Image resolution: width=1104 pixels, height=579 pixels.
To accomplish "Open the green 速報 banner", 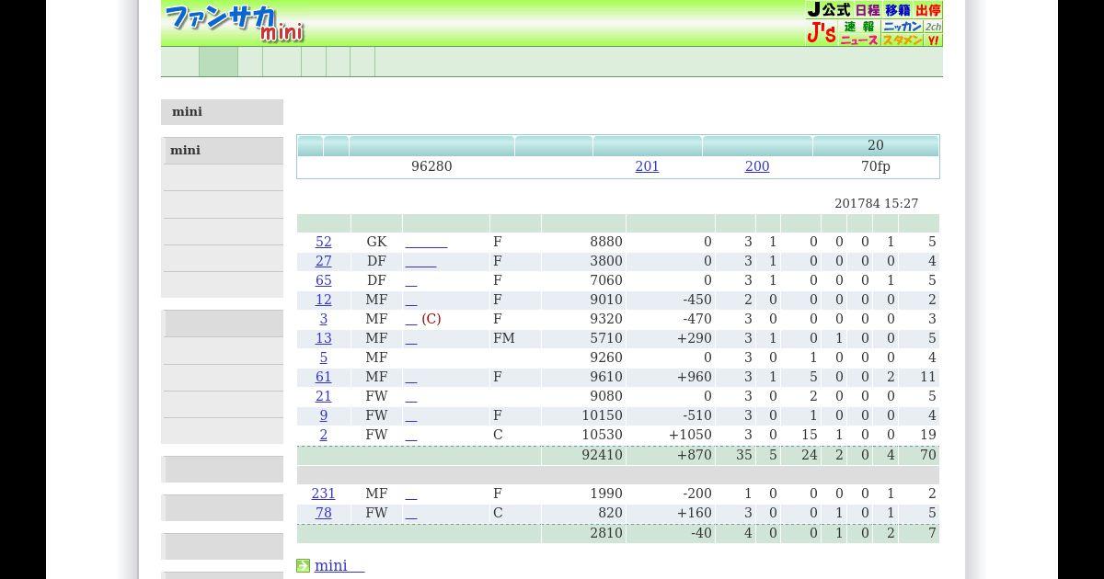I will click(859, 27).
